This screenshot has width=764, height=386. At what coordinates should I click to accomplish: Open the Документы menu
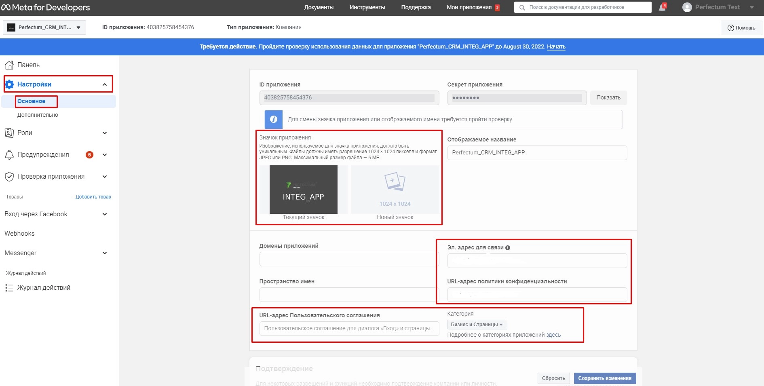coord(319,7)
